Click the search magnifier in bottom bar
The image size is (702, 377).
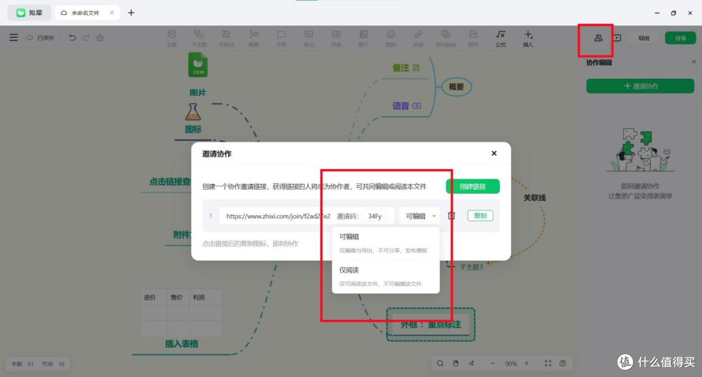pyautogui.click(x=440, y=363)
